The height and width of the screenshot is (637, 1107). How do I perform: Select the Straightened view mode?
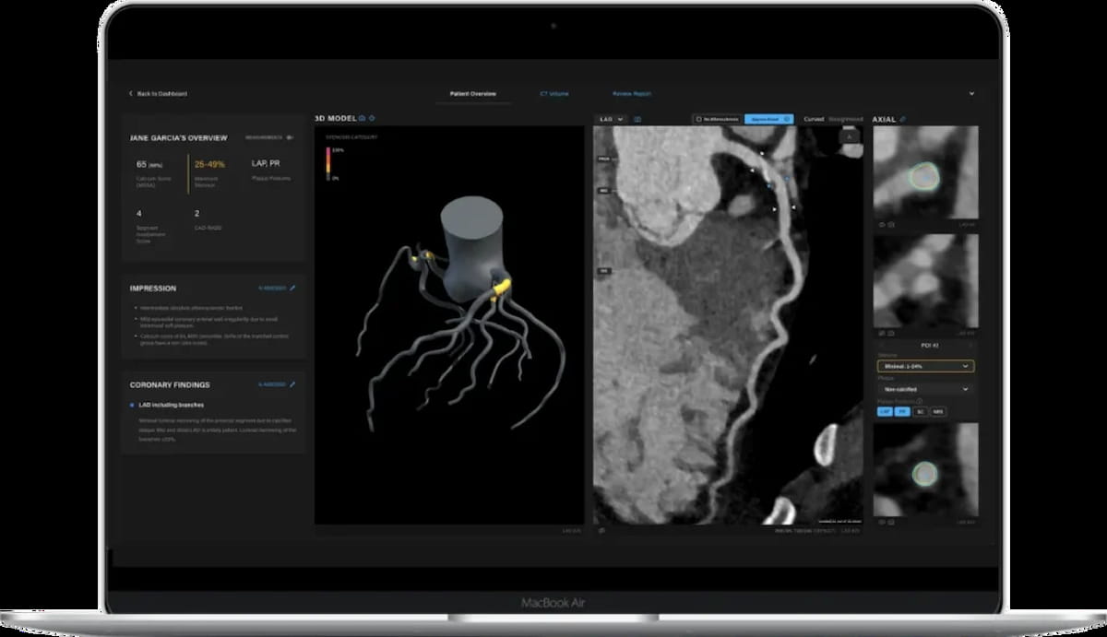[846, 119]
